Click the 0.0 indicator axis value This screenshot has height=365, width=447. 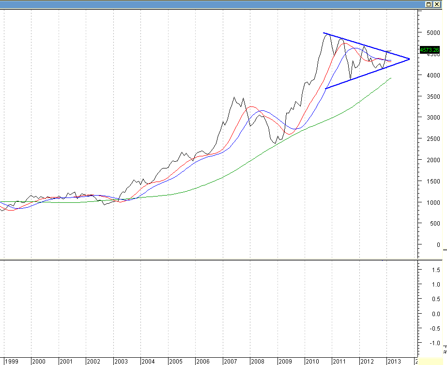pos(436,314)
